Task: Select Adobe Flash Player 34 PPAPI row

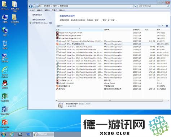Action: pyautogui.click(x=113, y=38)
